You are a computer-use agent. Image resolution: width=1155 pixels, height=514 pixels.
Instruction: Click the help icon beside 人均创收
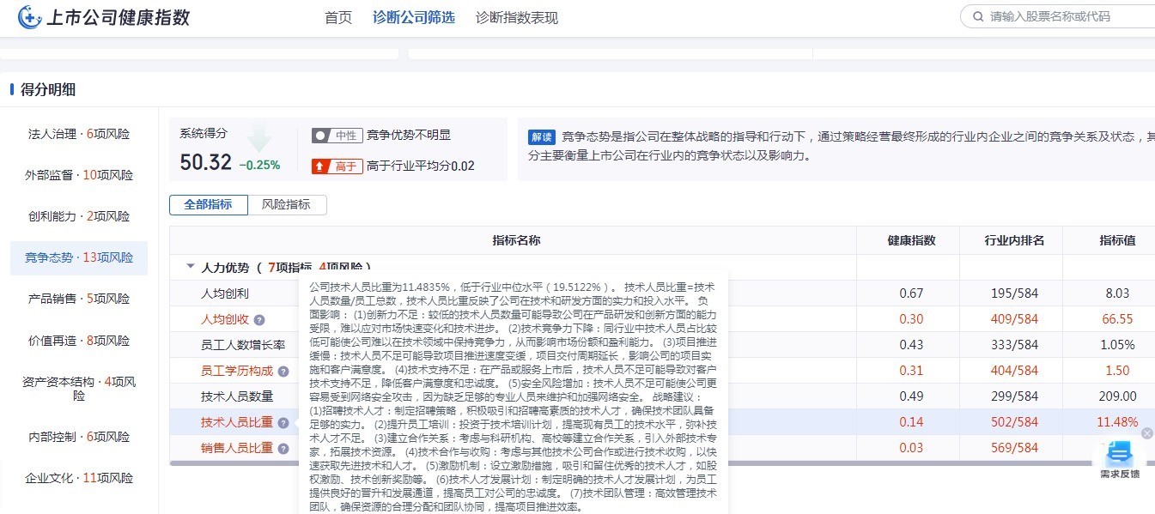259,320
